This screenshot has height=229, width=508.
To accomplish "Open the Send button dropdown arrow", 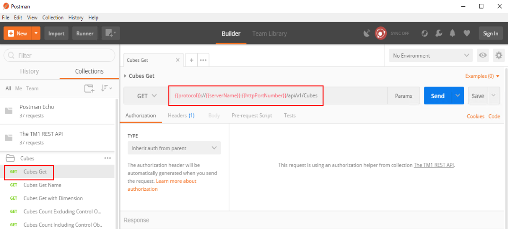I will pyautogui.click(x=457, y=96).
